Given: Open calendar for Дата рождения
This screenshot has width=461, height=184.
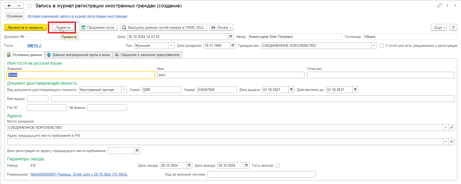Looking at the screenshot, I should point(233,45).
